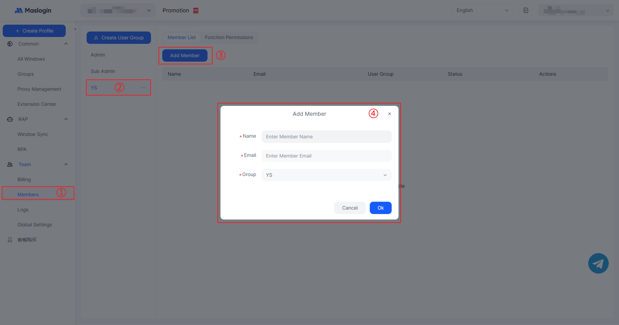Open the document icon in header

click(x=526, y=11)
